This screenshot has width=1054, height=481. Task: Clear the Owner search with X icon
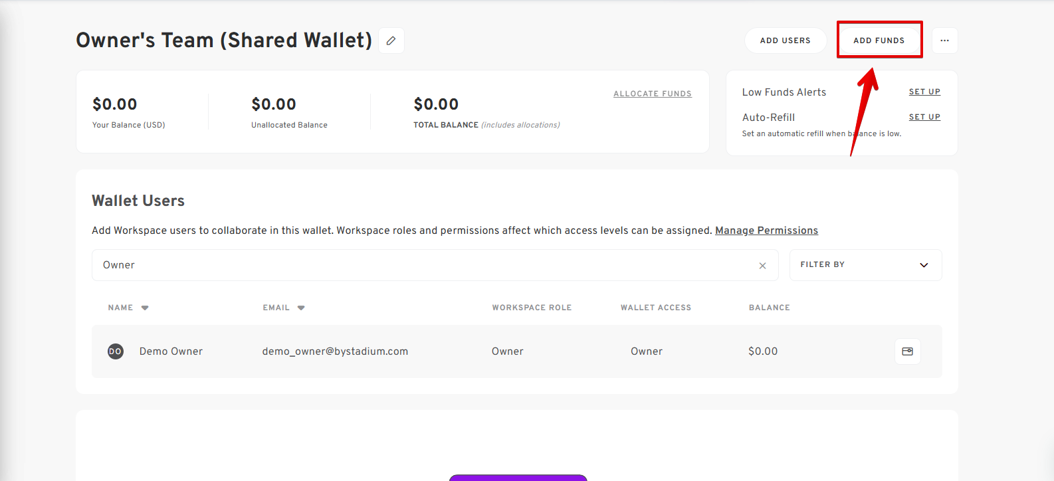762,266
